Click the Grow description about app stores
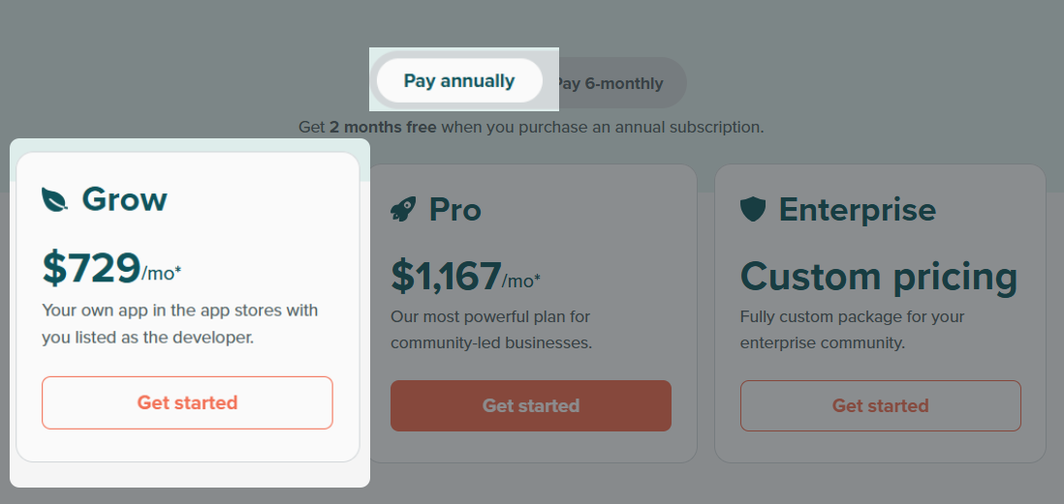 tap(180, 324)
